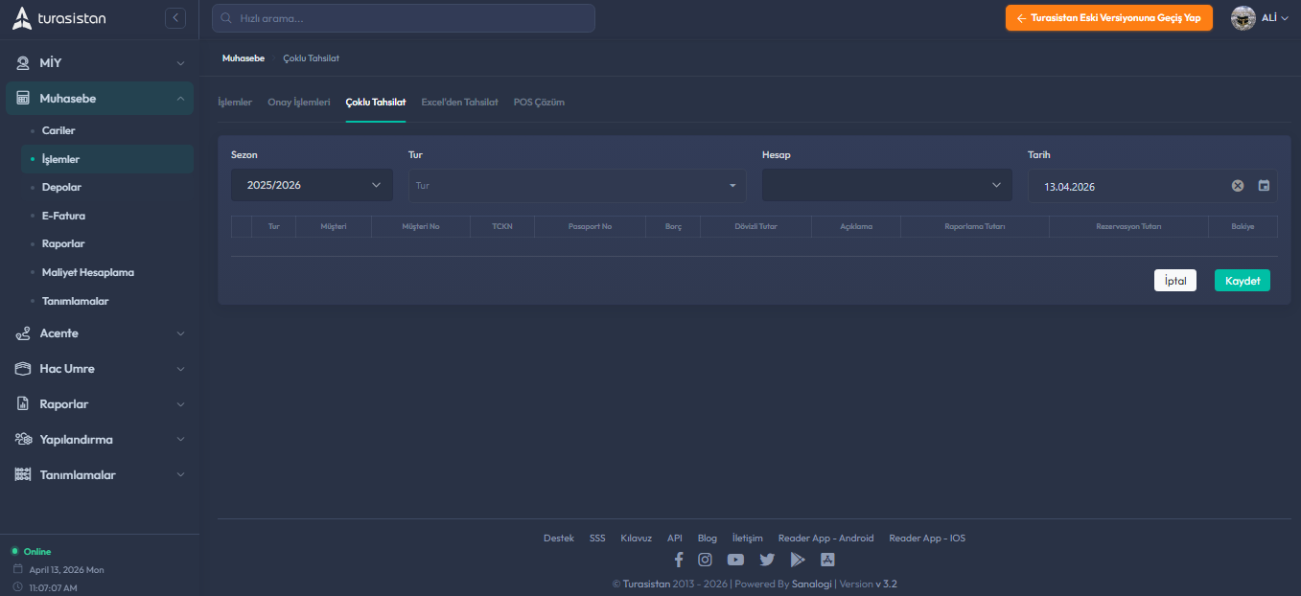The image size is (1301, 596).
Task: Open the ALİ user profile menu
Action: (x=1260, y=18)
